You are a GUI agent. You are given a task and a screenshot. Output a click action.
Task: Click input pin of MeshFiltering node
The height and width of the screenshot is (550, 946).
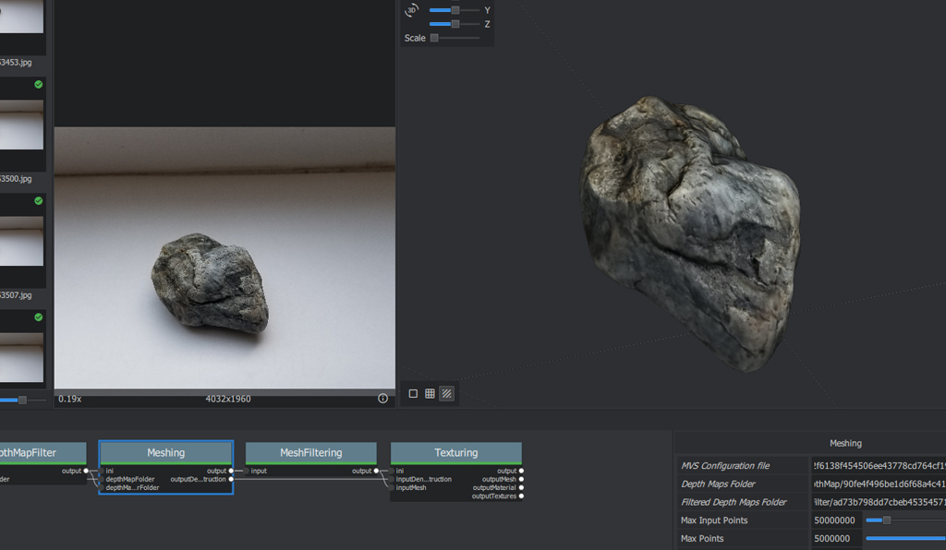click(248, 471)
